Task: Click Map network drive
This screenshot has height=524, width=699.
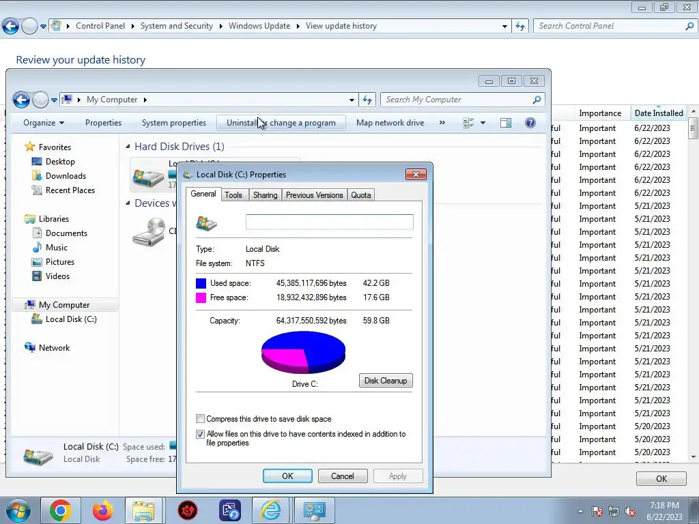Action: [x=390, y=123]
